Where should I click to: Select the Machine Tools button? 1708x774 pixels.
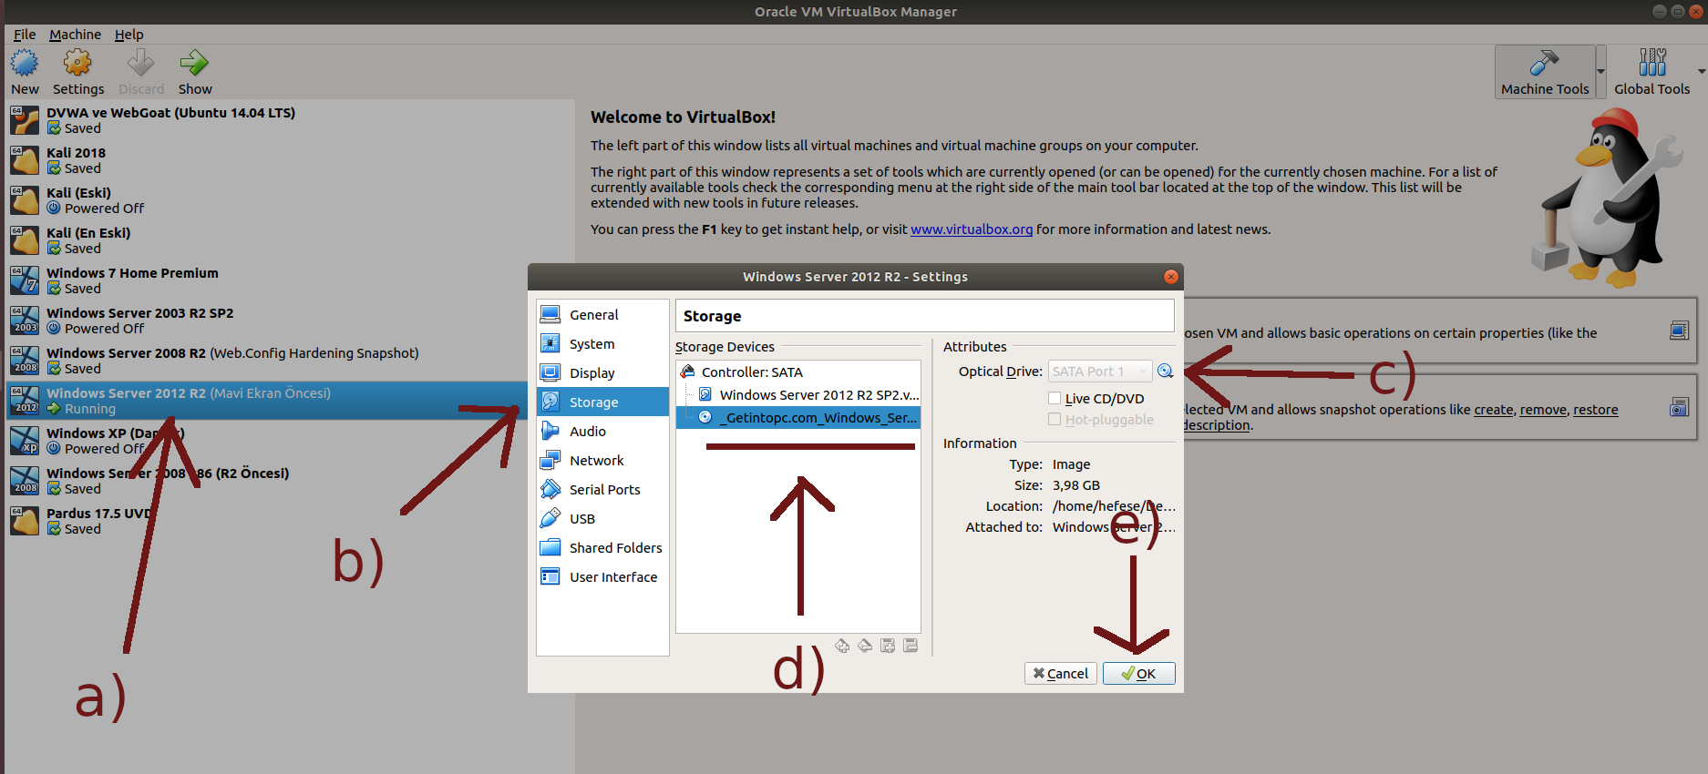click(x=1545, y=72)
